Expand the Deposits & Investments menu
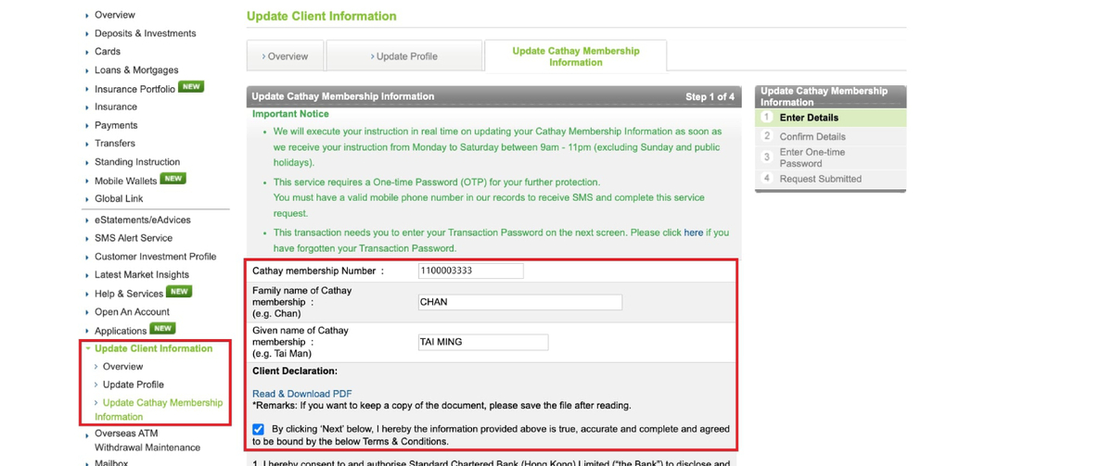Viewport: 1113px width, 466px height. [x=145, y=33]
